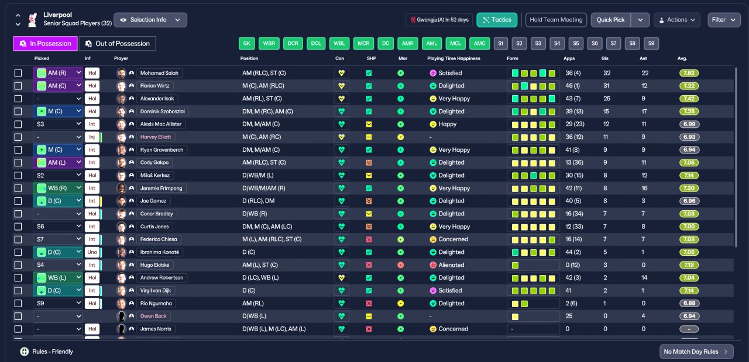Tick the checkbox for Owen Beck

click(x=18, y=316)
